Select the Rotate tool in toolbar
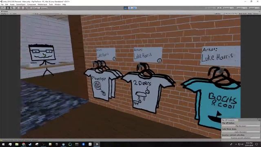The height and width of the screenshot is (147, 261). tap(12, 8)
